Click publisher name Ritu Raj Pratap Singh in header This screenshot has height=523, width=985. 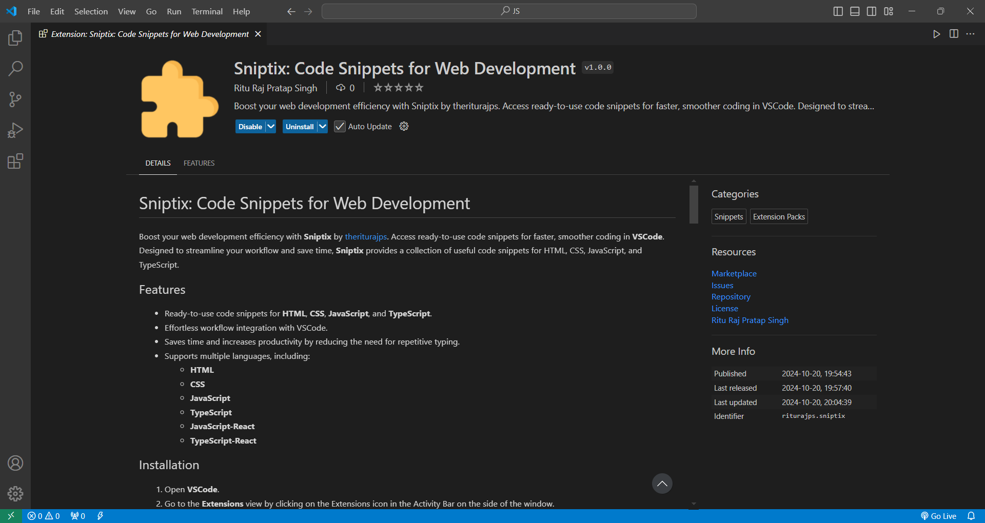(x=275, y=88)
